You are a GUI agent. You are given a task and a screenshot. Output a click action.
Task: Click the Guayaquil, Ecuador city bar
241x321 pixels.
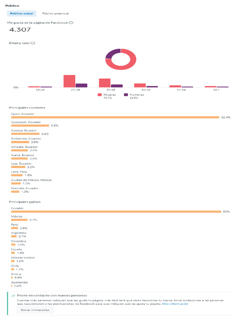(x=30, y=125)
